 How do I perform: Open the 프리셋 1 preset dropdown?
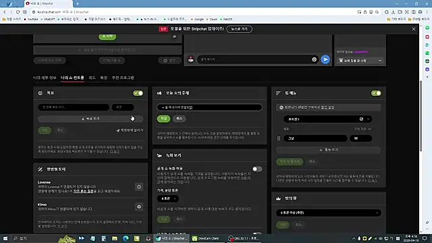[x=328, y=119]
